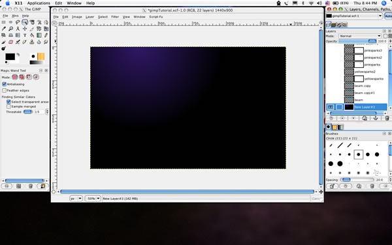Toggle visibility eye of New Layer#3
Viewport: 392px width, 245px height.
[x=331, y=107]
